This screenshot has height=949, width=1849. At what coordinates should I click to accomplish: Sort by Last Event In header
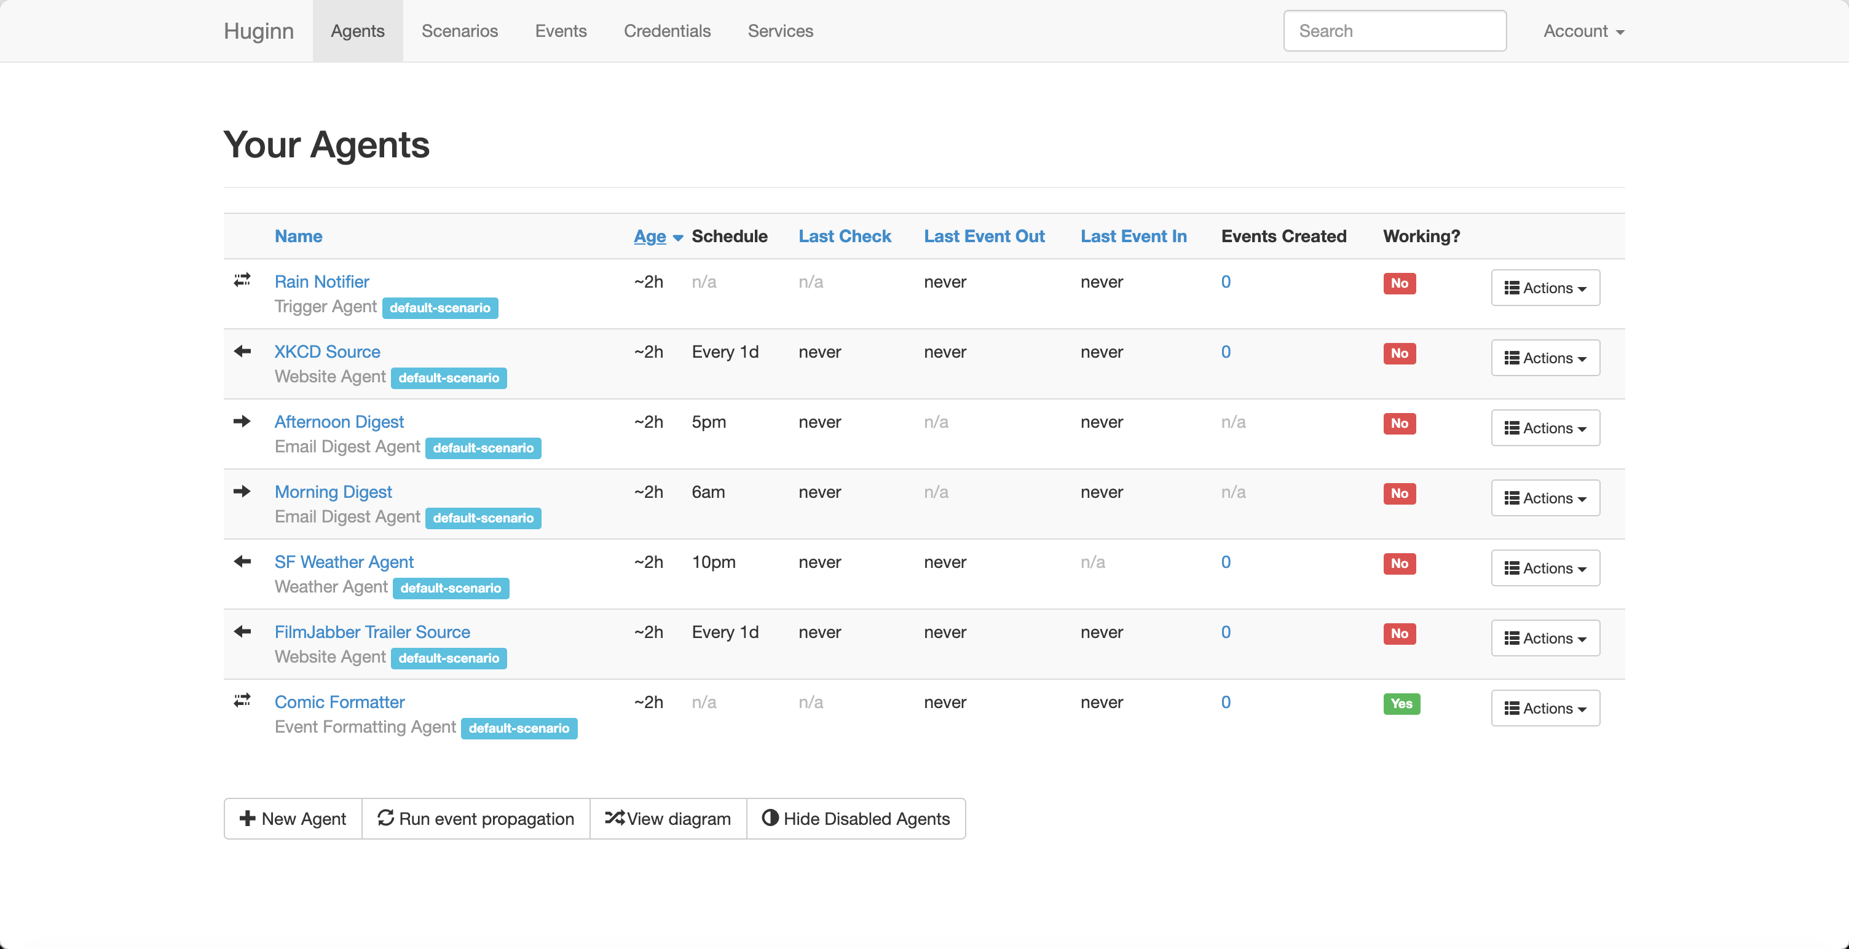pyautogui.click(x=1133, y=236)
